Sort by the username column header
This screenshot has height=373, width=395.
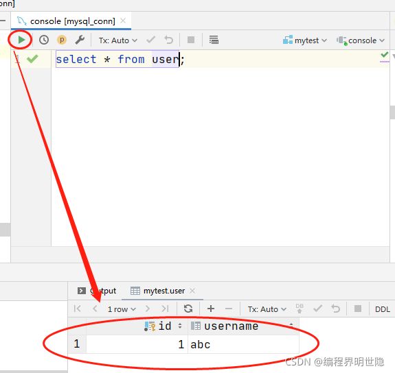(244, 326)
